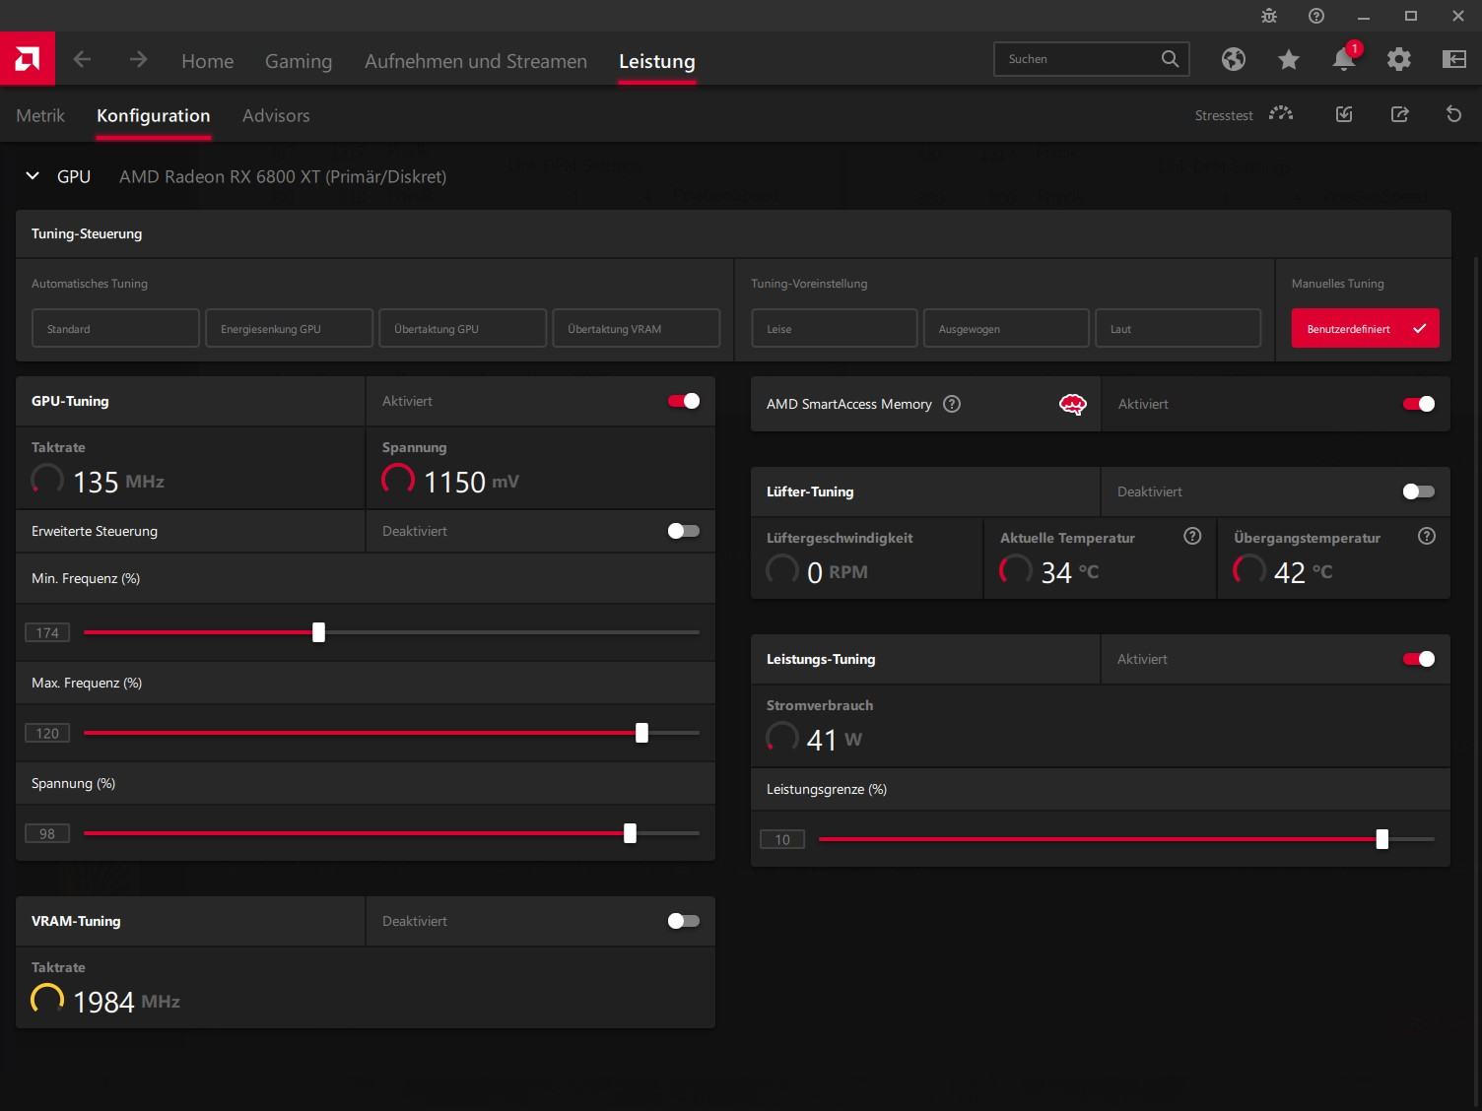Image resolution: width=1482 pixels, height=1111 pixels.
Task: Click the Min. Frequenz value box 174
Action: pyautogui.click(x=47, y=632)
